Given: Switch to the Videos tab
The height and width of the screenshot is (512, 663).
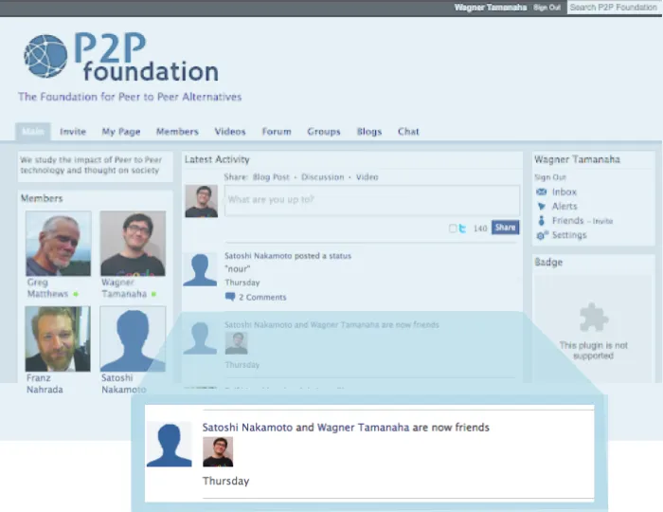Looking at the screenshot, I should tap(230, 132).
